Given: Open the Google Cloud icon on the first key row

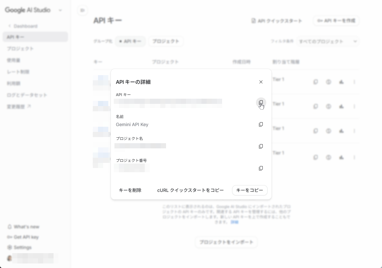Looking at the screenshot, I should tap(341, 82).
